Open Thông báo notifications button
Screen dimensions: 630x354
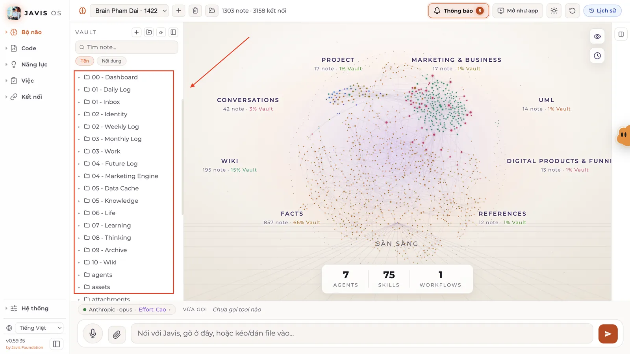458,11
